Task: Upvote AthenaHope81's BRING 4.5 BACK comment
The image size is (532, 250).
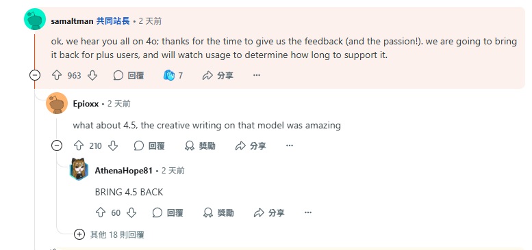Action: [x=101, y=212]
